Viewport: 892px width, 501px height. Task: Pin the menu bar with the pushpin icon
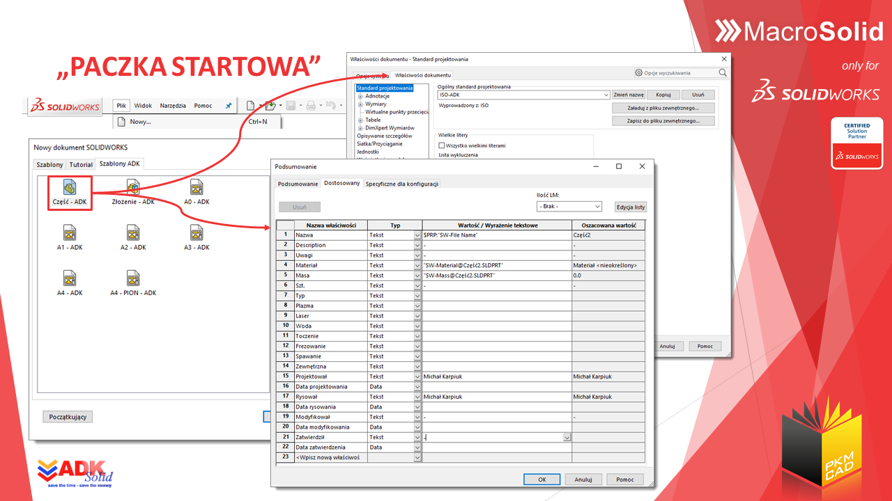(228, 106)
